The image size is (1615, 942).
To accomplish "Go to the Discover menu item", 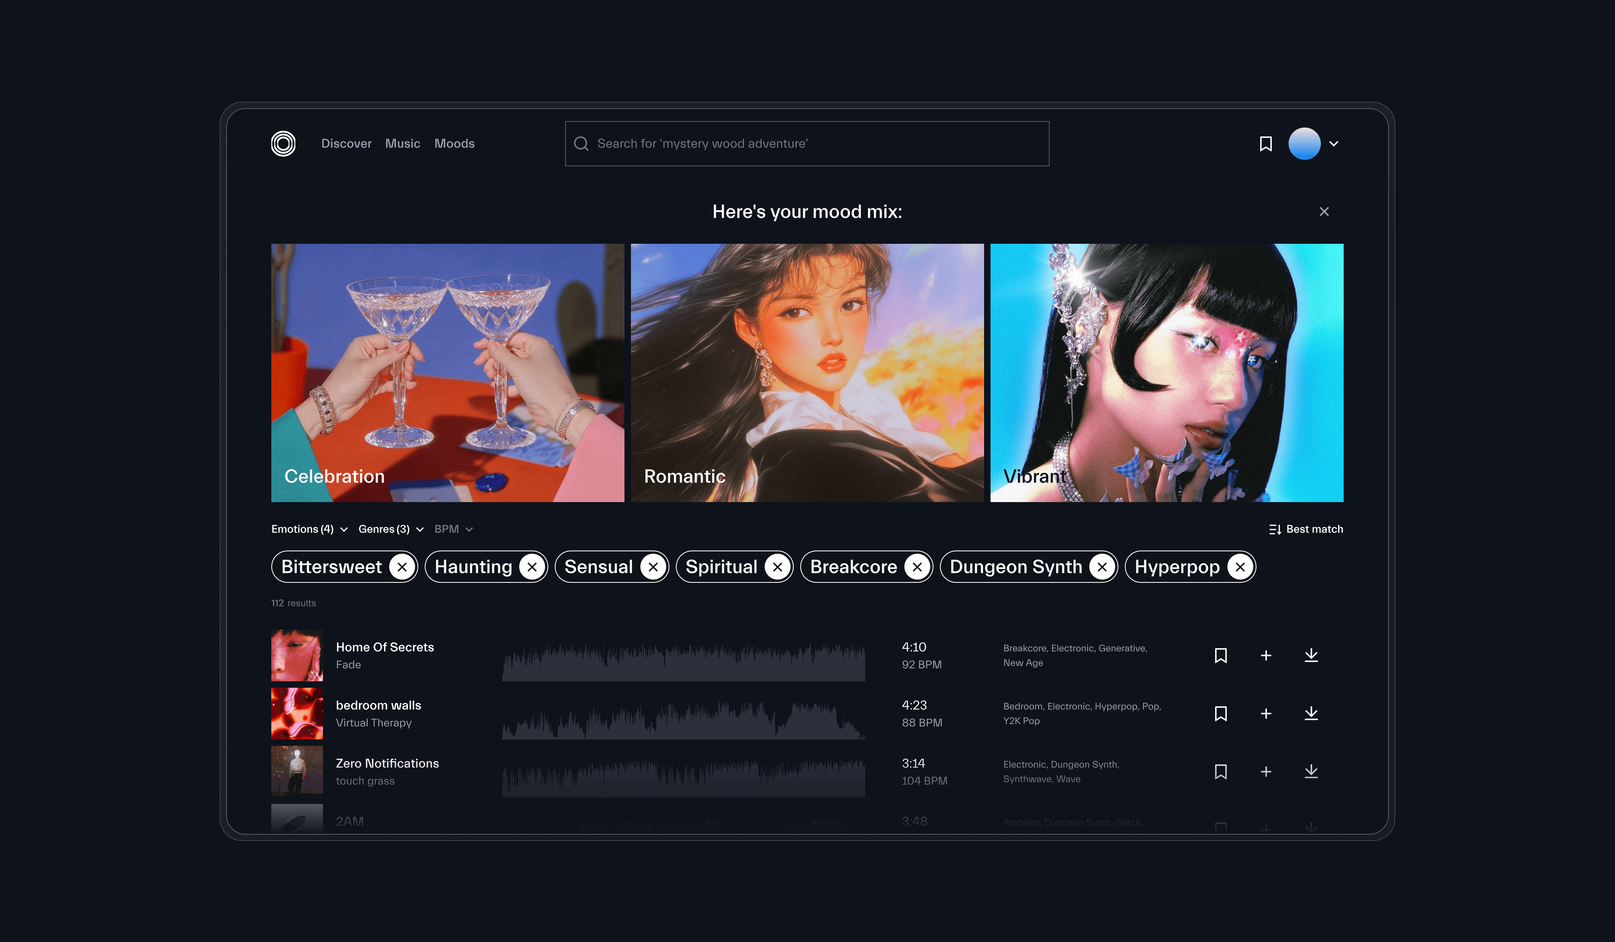I will pyautogui.click(x=346, y=143).
